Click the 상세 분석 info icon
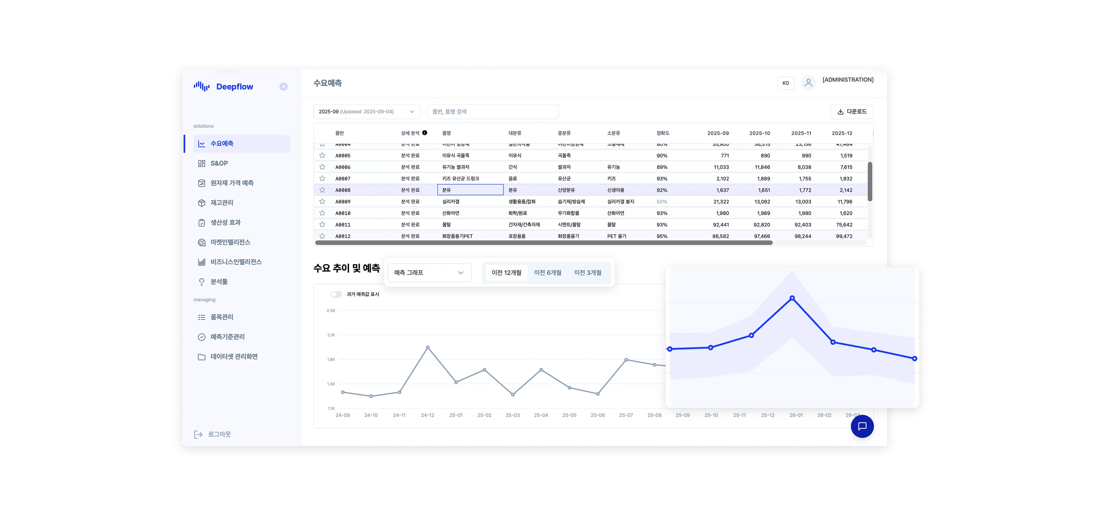The width and height of the screenshot is (1101, 516). point(424,133)
